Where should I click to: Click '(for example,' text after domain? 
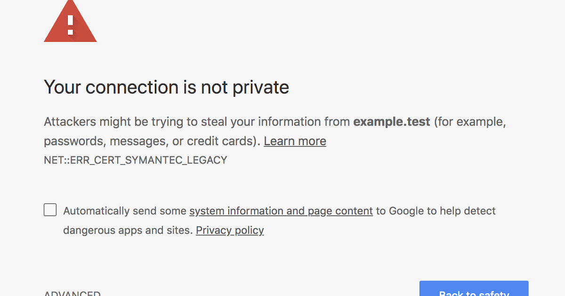click(470, 122)
